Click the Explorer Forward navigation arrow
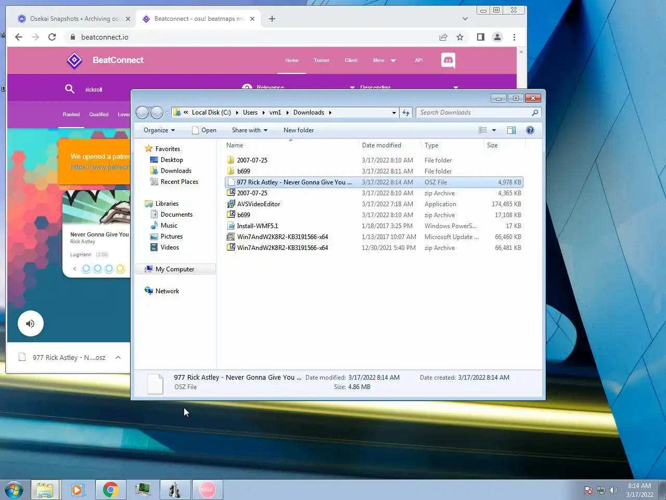This screenshot has height=500, width=666. [157, 113]
